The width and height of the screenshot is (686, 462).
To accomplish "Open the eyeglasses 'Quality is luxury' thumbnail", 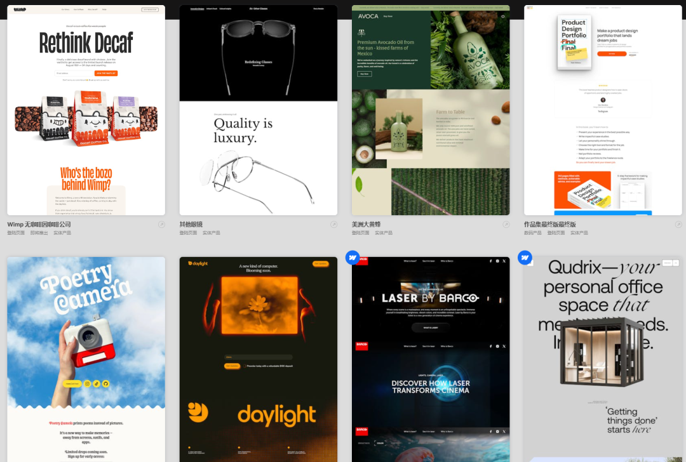I will 259,110.
